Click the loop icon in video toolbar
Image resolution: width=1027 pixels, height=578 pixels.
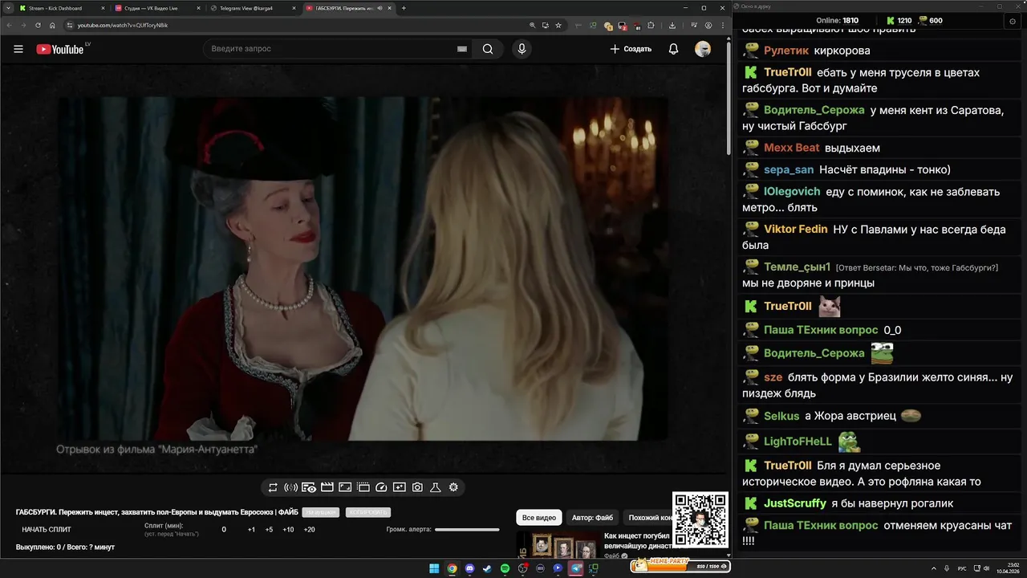[273, 487]
